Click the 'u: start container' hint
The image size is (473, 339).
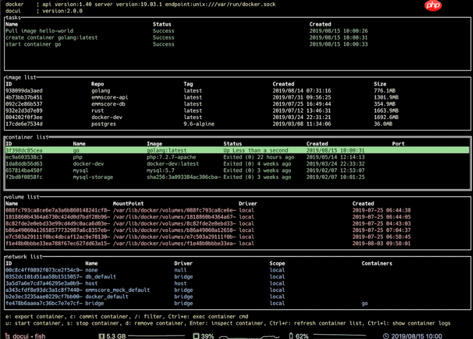(x=33, y=323)
